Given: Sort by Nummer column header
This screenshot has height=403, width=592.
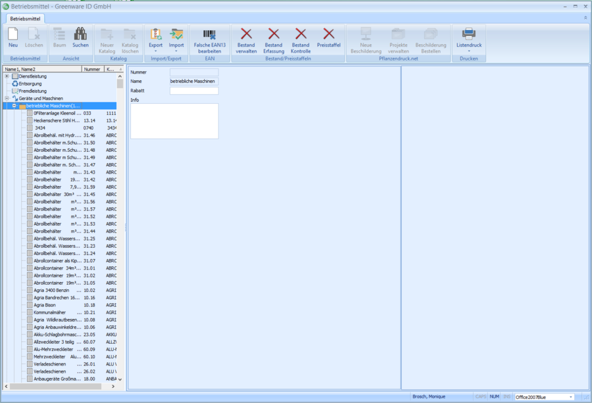Looking at the screenshot, I should [93, 69].
